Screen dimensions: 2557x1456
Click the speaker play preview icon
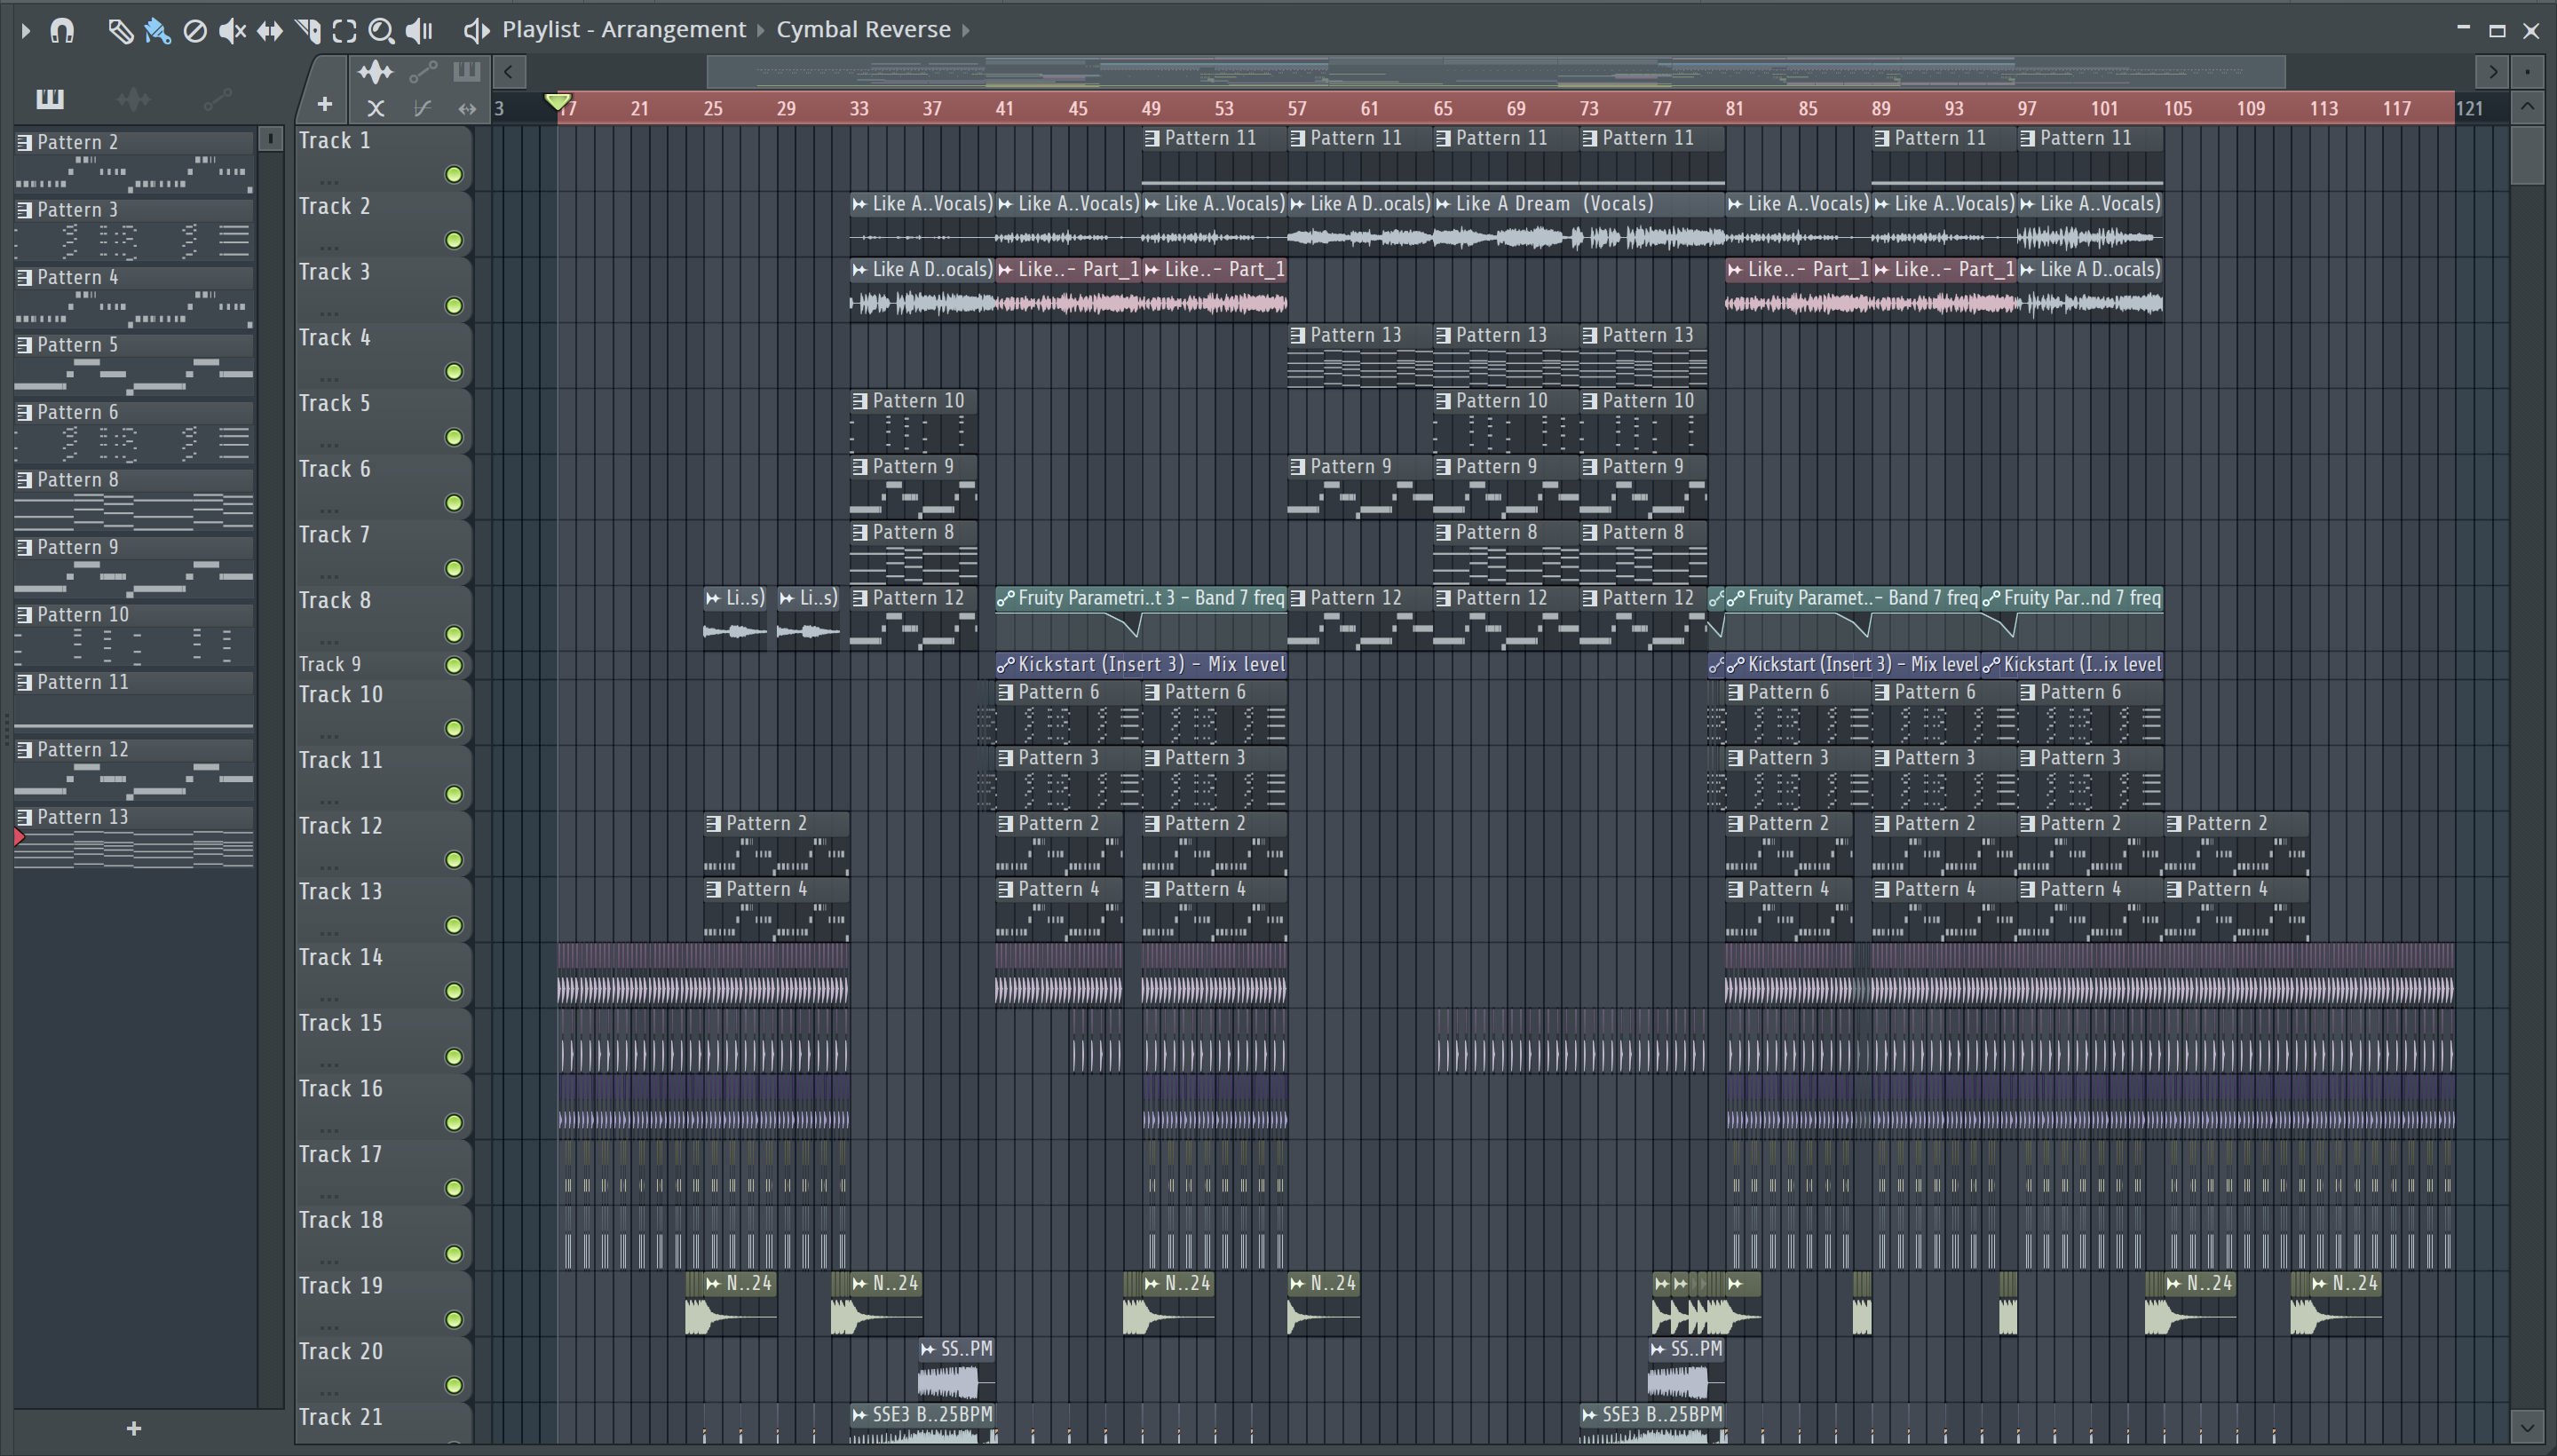476,30
